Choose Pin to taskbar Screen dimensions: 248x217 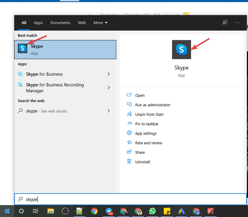pos(147,124)
